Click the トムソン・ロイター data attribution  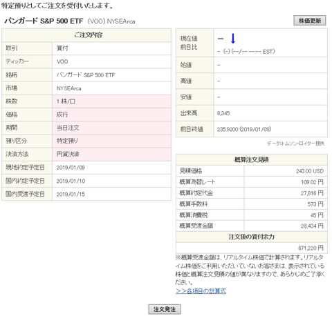295,144
